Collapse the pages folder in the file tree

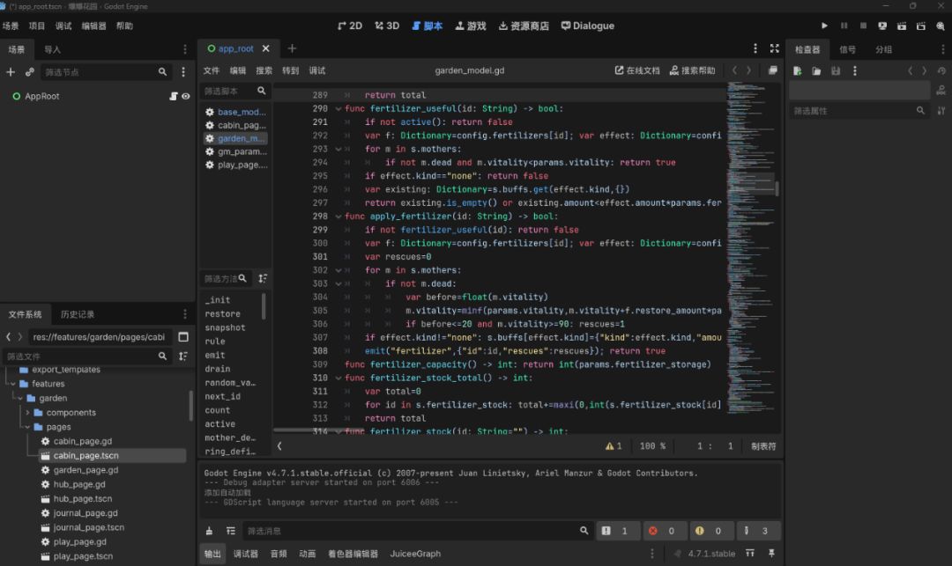[x=27, y=427]
